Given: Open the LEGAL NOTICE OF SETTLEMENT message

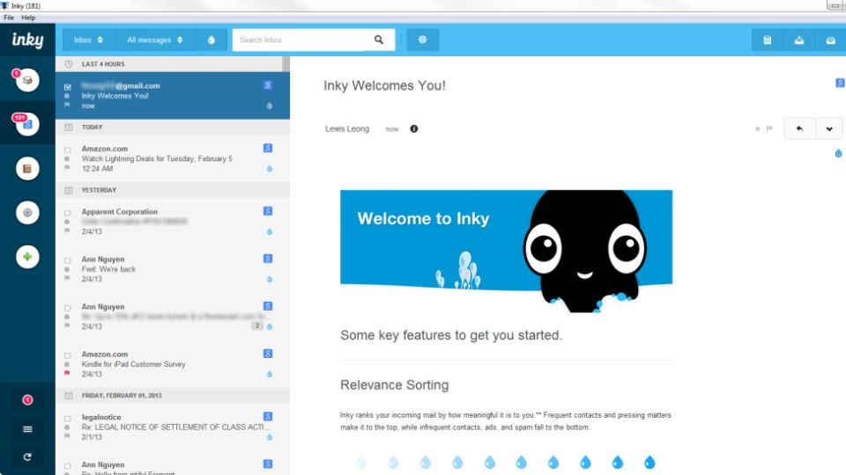Looking at the screenshot, I should pos(173,427).
